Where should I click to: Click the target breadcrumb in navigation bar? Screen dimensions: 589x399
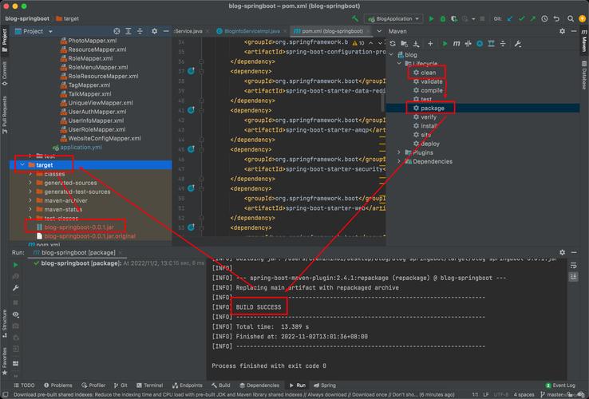point(68,18)
